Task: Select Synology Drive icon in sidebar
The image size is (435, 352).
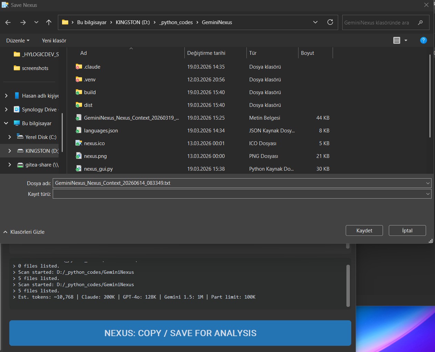Action: 17,109
